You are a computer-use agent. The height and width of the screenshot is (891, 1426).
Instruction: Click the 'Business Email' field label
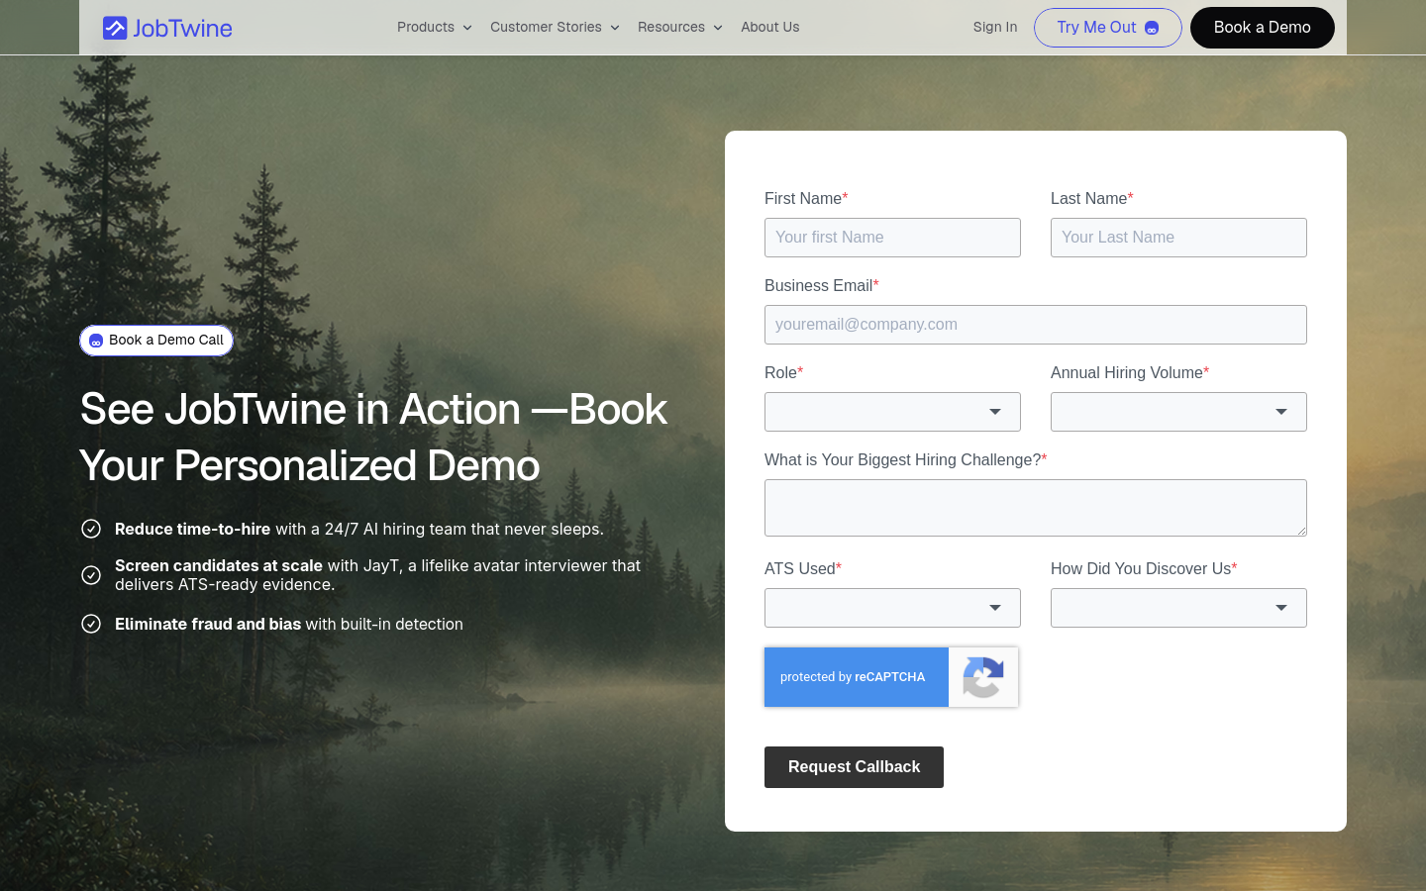[x=821, y=285]
